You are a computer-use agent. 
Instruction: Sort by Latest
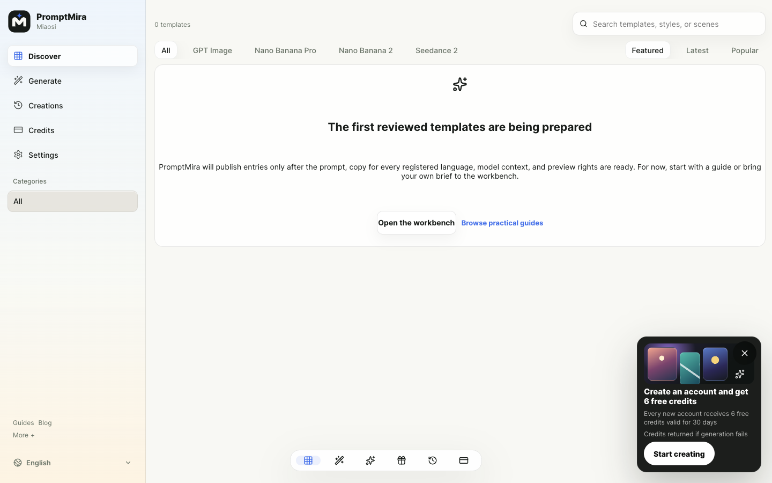tap(697, 50)
